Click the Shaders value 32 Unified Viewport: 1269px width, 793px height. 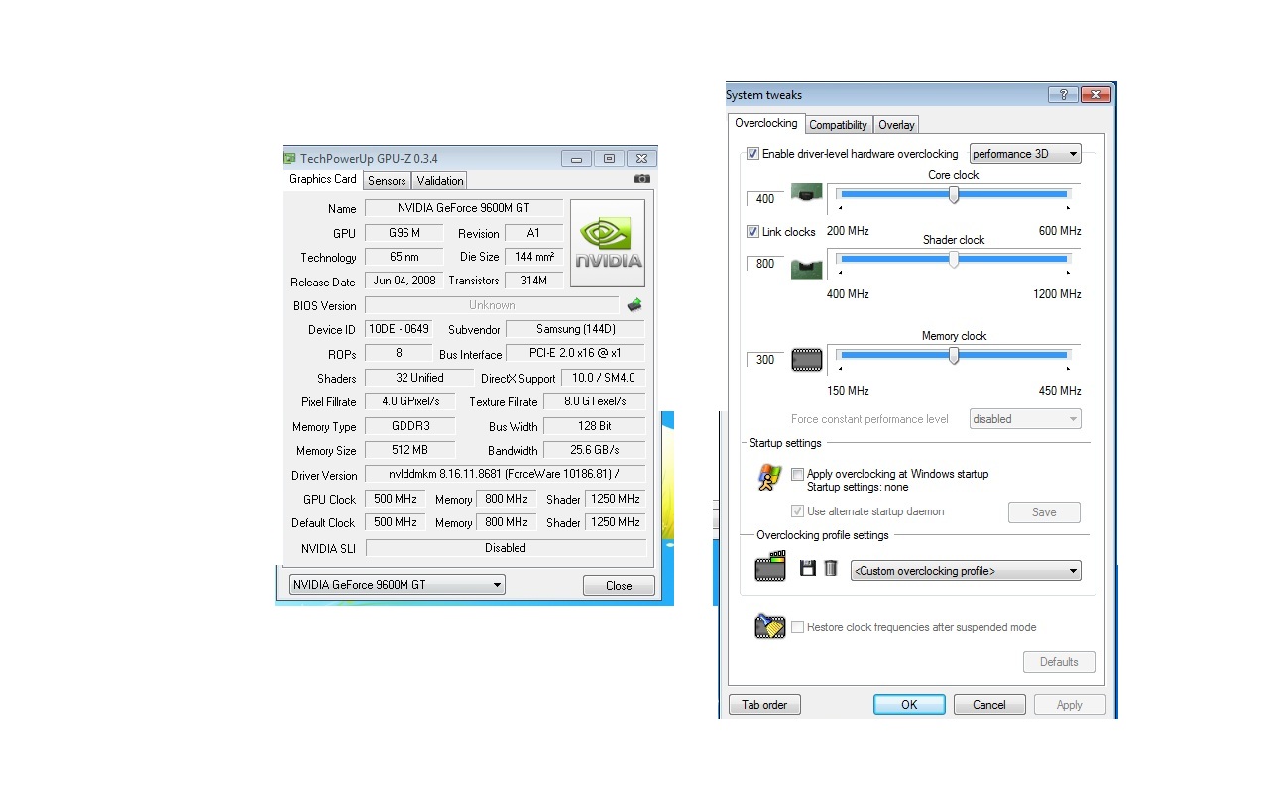click(419, 378)
